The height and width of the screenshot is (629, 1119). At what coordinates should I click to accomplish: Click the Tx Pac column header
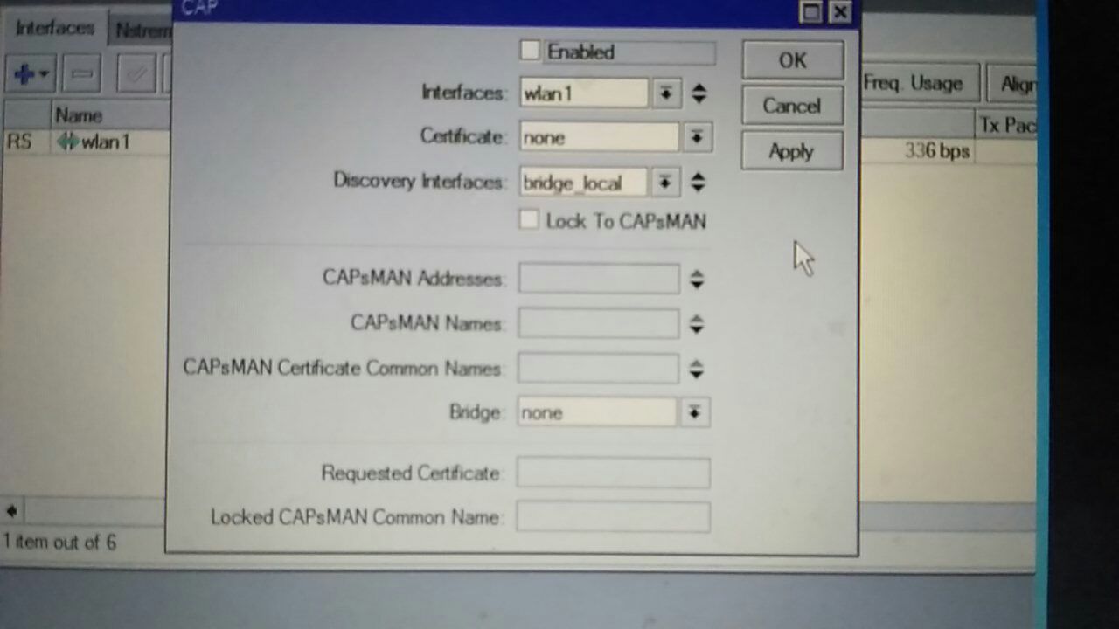1006,125
